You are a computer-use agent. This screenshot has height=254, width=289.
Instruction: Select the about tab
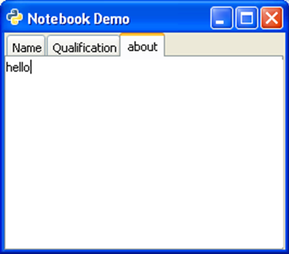coord(142,45)
